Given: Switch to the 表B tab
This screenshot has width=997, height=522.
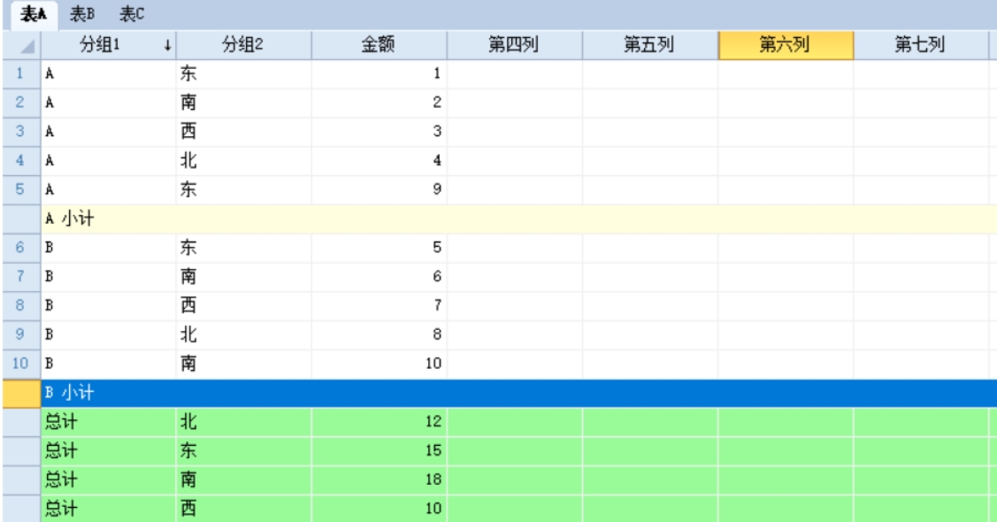Looking at the screenshot, I should pyautogui.click(x=82, y=15).
